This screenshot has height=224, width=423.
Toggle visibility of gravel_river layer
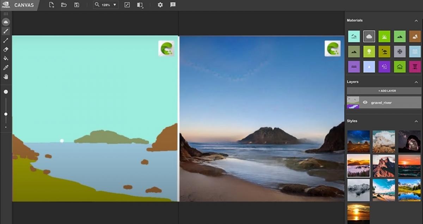click(x=365, y=103)
